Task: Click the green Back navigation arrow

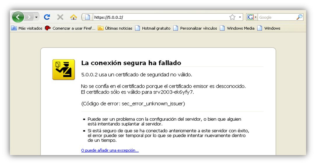Action: 18,17
